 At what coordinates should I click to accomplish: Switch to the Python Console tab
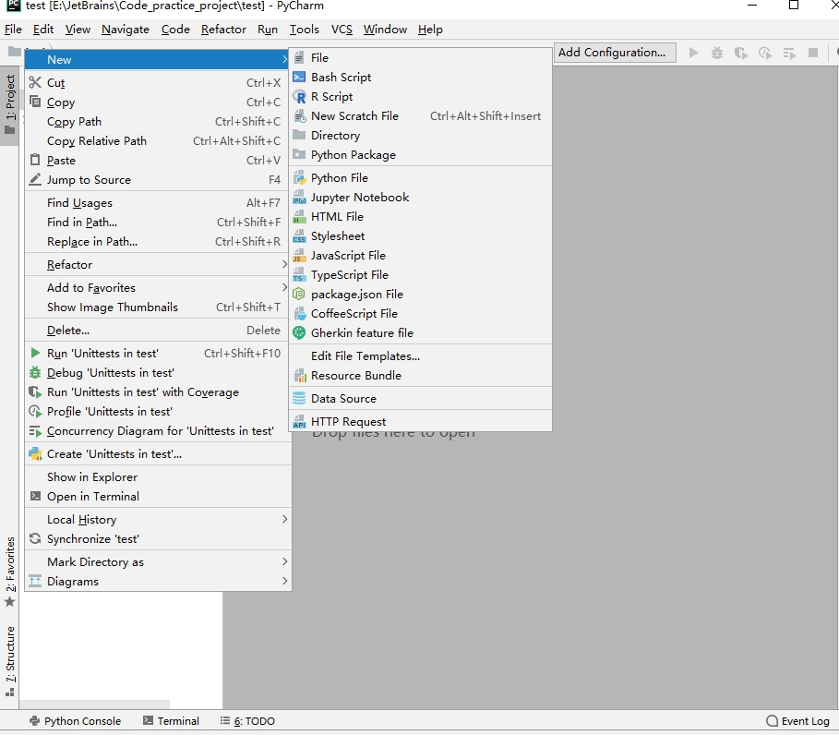pyautogui.click(x=75, y=721)
